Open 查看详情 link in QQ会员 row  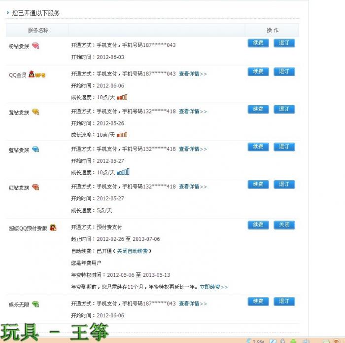[193, 74]
